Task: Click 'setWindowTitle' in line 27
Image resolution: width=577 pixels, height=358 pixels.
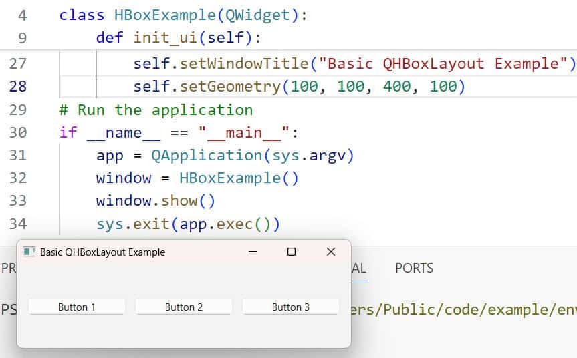Action: pos(244,64)
